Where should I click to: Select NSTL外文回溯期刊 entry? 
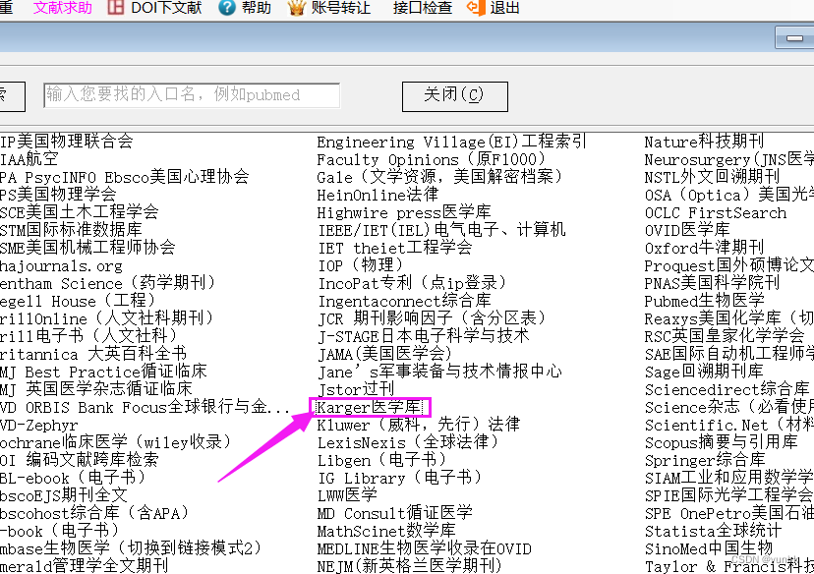click(712, 177)
